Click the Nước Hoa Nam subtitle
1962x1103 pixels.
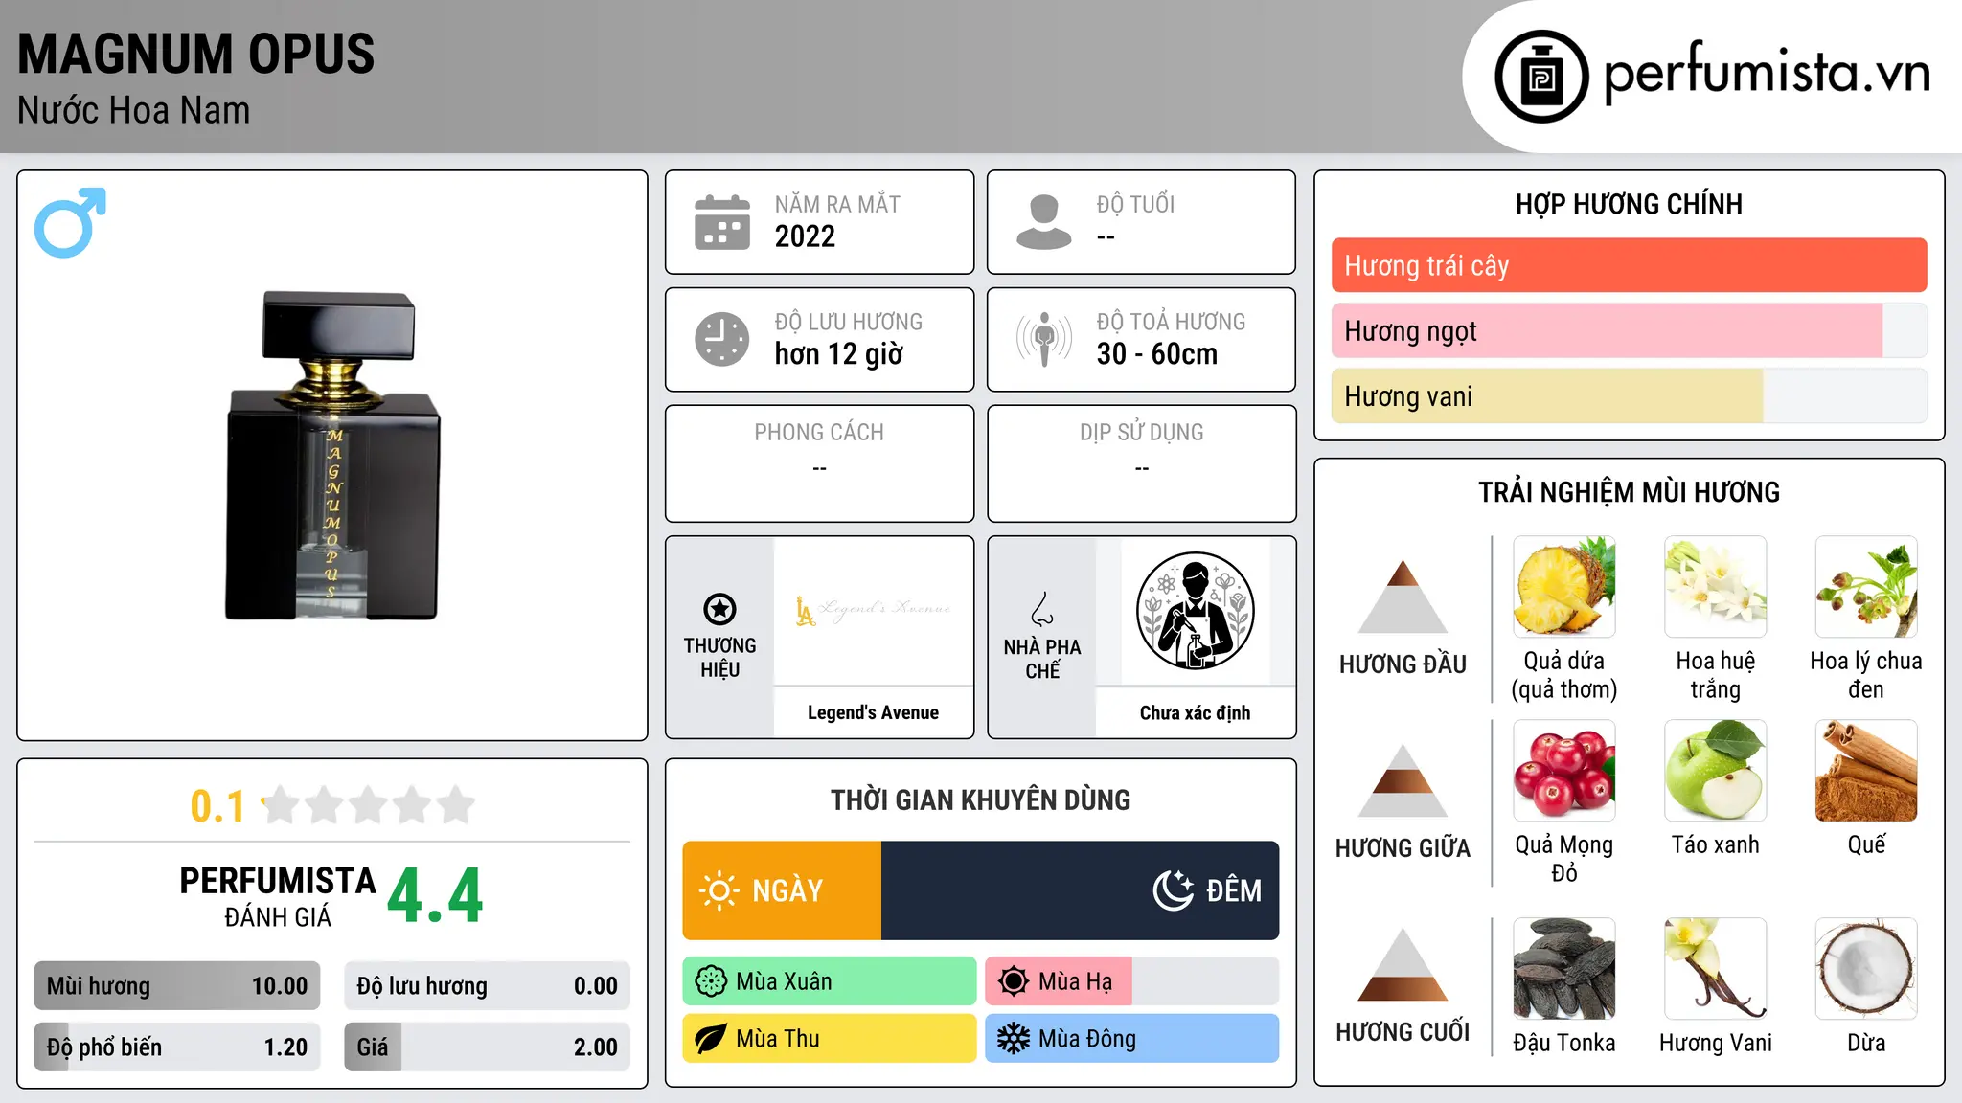click(133, 111)
